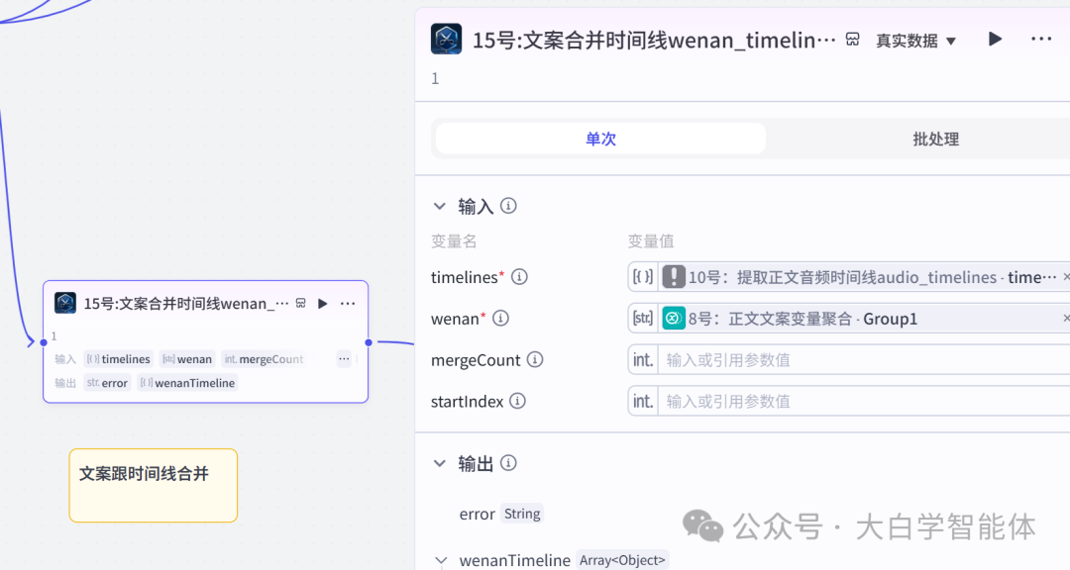Focus the mergeCount value input
1070x570 pixels.
pyautogui.click(x=863, y=360)
